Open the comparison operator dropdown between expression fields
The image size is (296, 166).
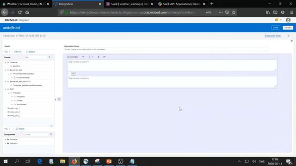tap(73, 74)
